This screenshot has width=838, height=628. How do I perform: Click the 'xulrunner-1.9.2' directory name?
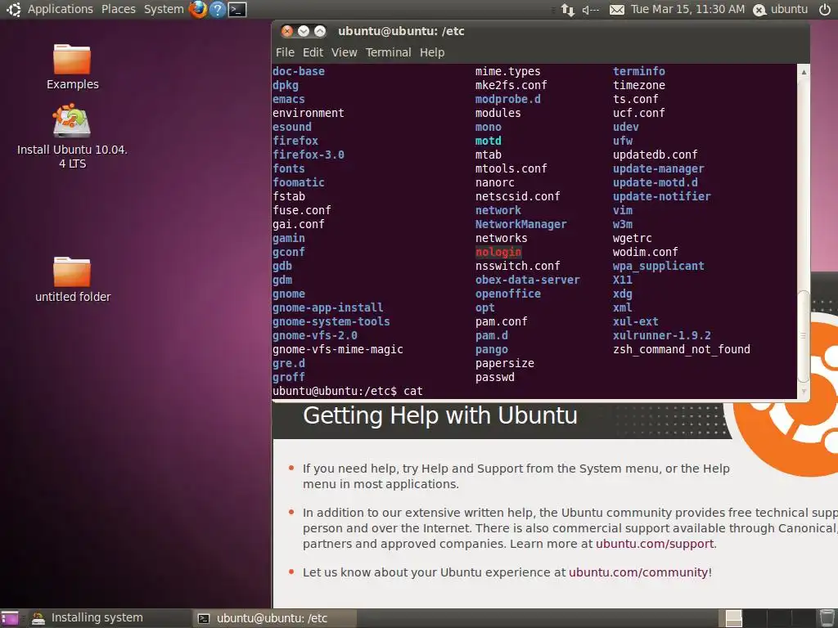661,335
